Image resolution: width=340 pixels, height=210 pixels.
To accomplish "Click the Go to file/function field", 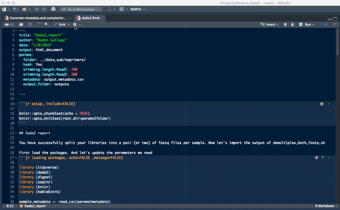I will 81,10.
